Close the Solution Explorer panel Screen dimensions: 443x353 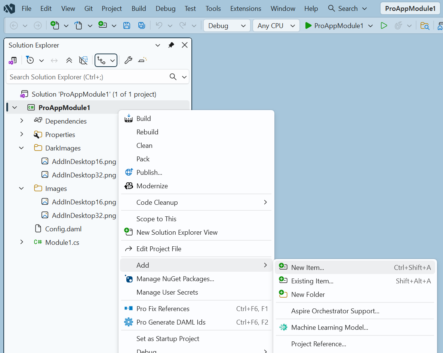(x=184, y=45)
